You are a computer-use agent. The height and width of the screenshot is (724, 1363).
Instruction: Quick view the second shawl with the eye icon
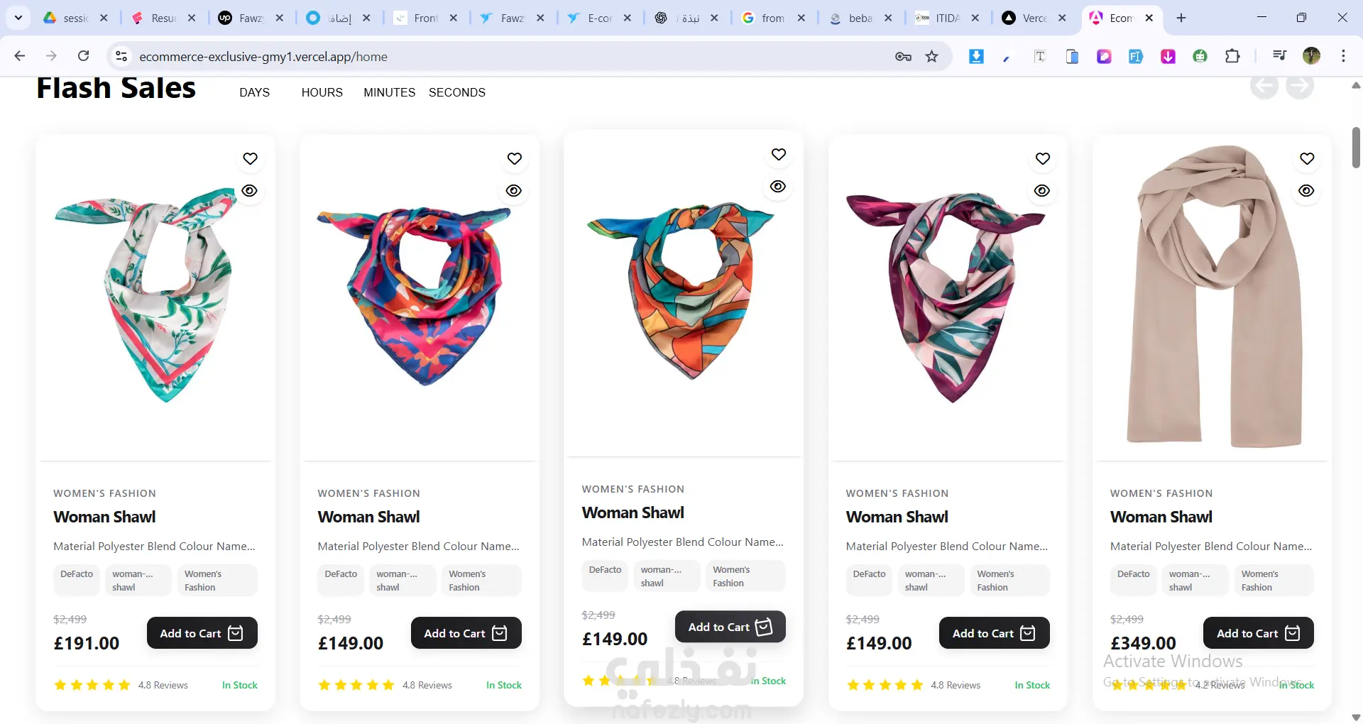pos(514,191)
